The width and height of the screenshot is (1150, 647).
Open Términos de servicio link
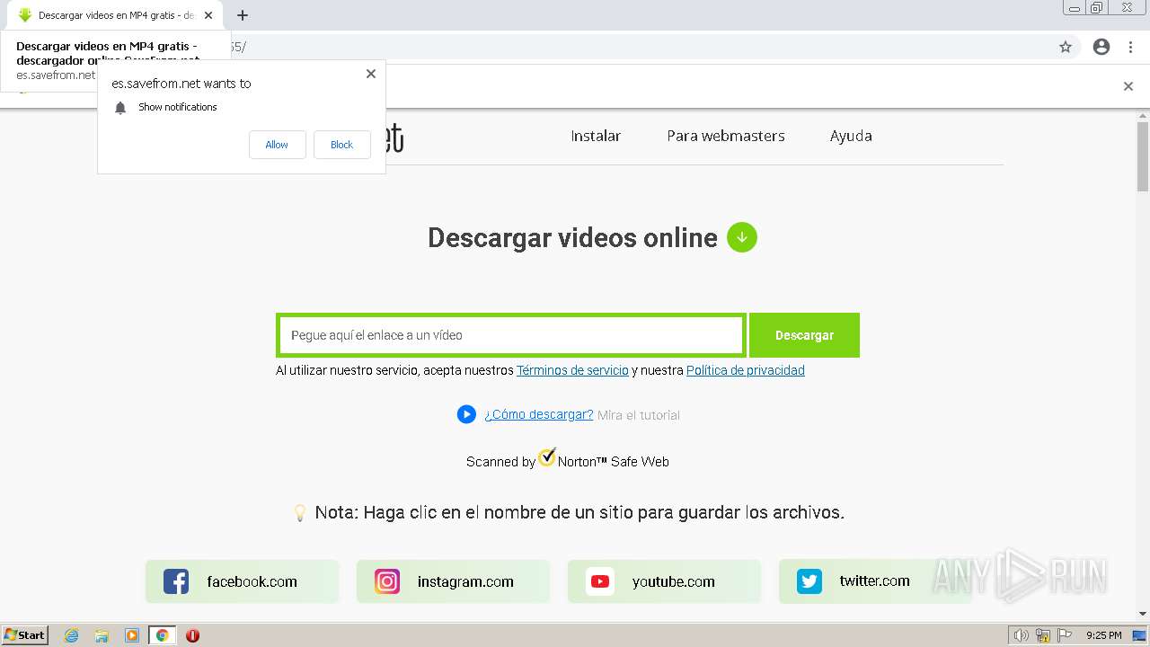(x=572, y=370)
